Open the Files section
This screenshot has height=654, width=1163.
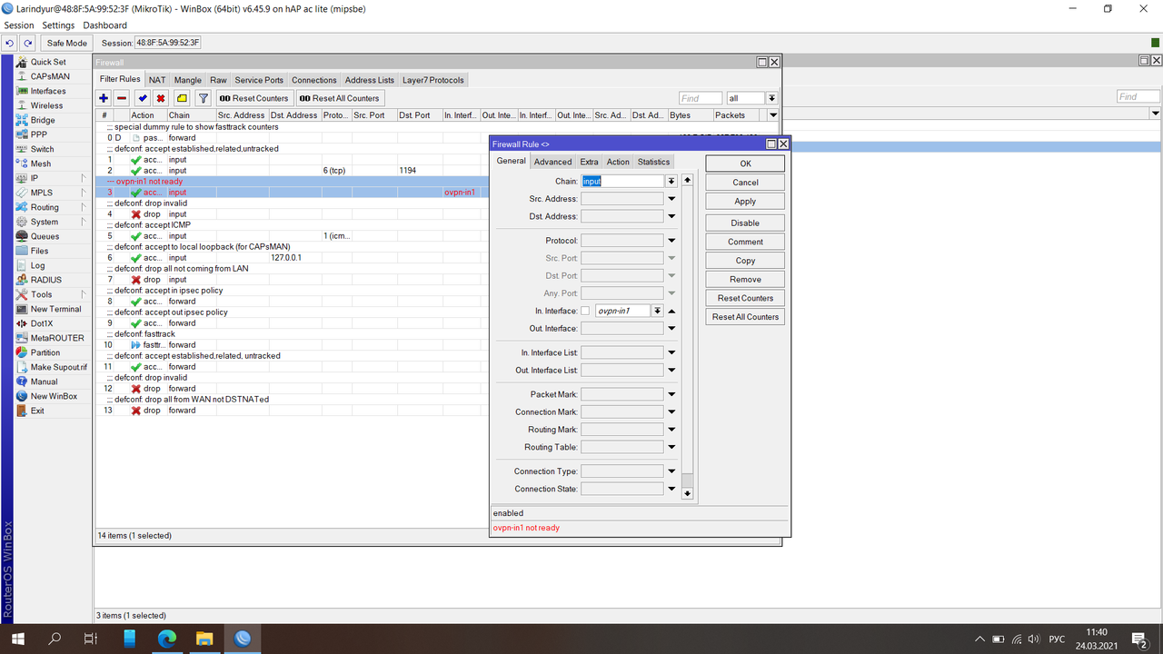tap(40, 251)
